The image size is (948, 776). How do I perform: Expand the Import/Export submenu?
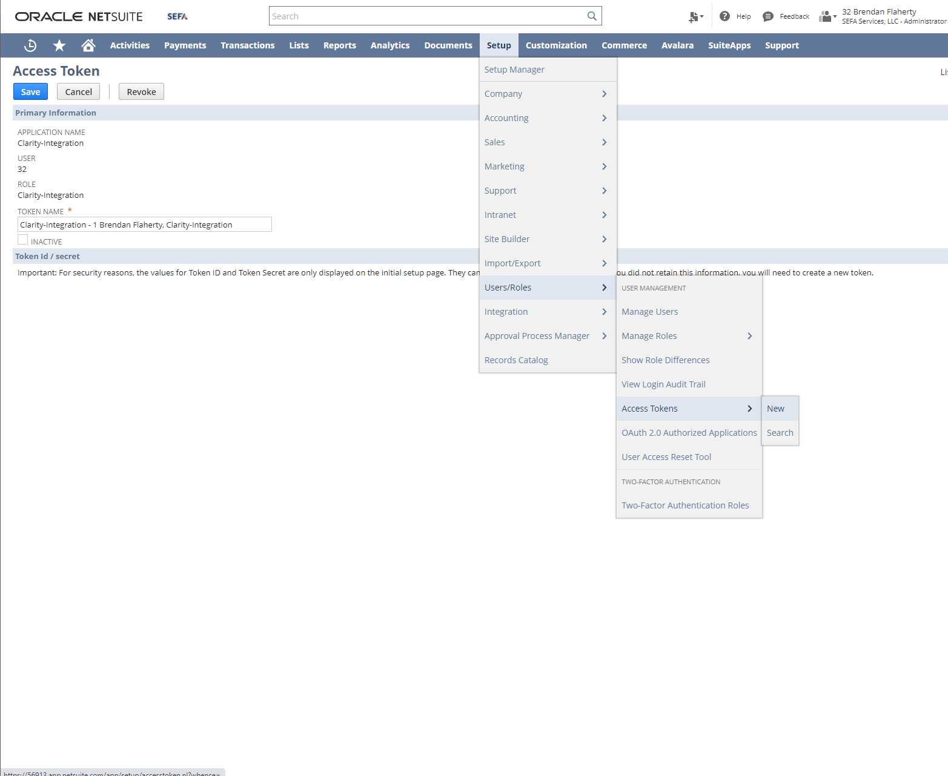click(x=548, y=263)
